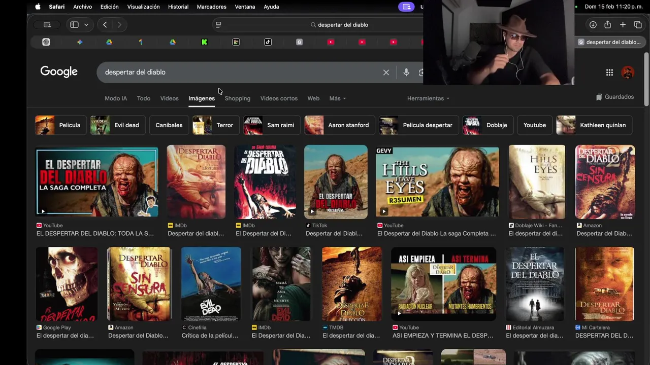Filter images by Kathleen quinlan chip
This screenshot has height=365, width=650.
point(594,125)
